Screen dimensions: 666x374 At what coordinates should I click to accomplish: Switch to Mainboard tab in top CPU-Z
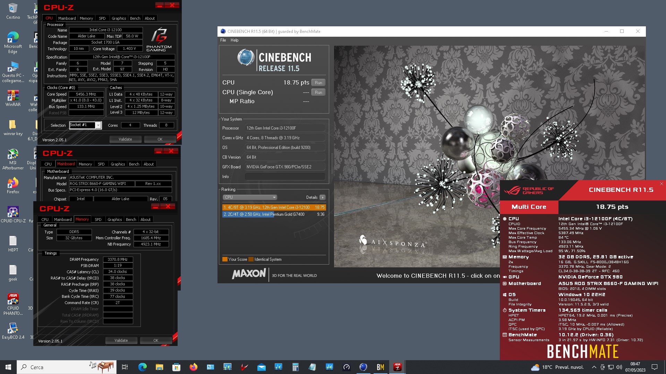point(67,18)
